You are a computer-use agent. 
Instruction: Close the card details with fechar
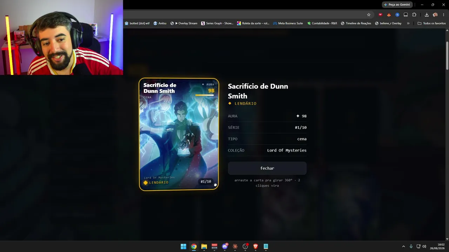(267, 168)
